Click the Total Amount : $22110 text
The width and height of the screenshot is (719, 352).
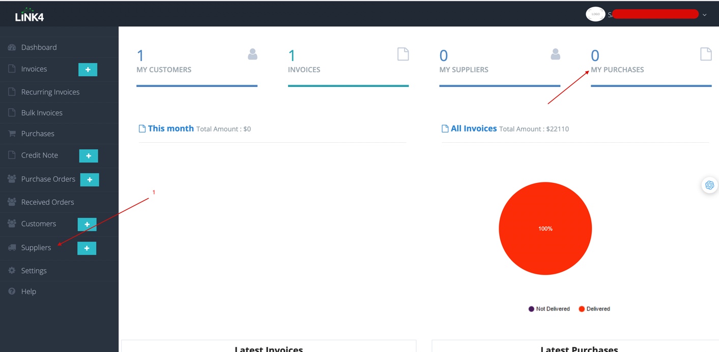tap(534, 129)
